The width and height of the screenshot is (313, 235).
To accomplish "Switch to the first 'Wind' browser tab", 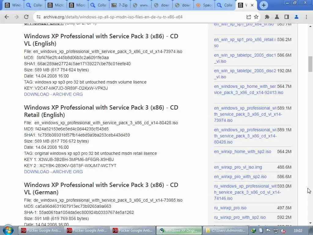I will [13, 6].
